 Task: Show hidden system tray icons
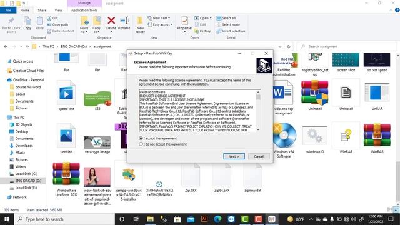(311, 219)
